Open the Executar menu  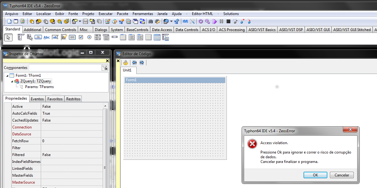coord(106,14)
